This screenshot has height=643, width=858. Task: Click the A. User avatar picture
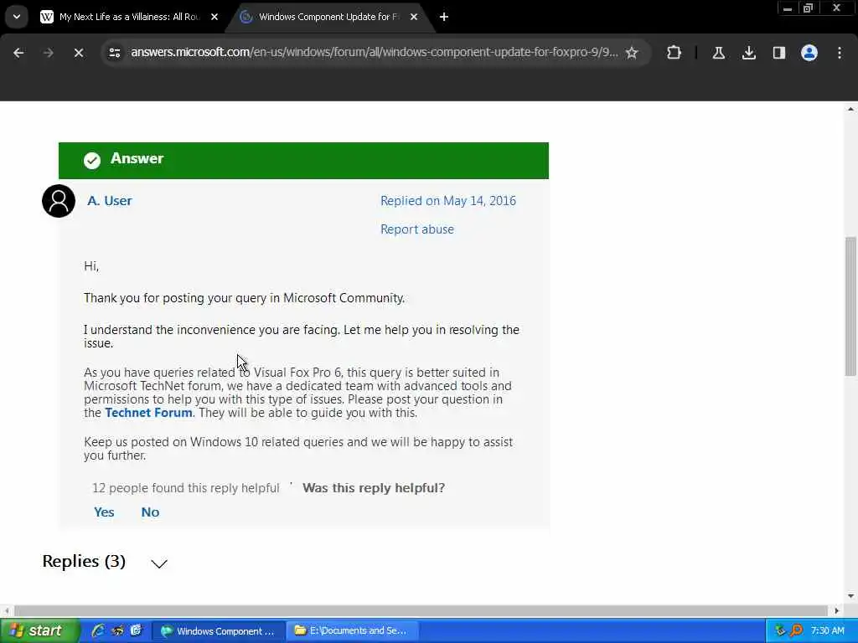pyautogui.click(x=59, y=201)
